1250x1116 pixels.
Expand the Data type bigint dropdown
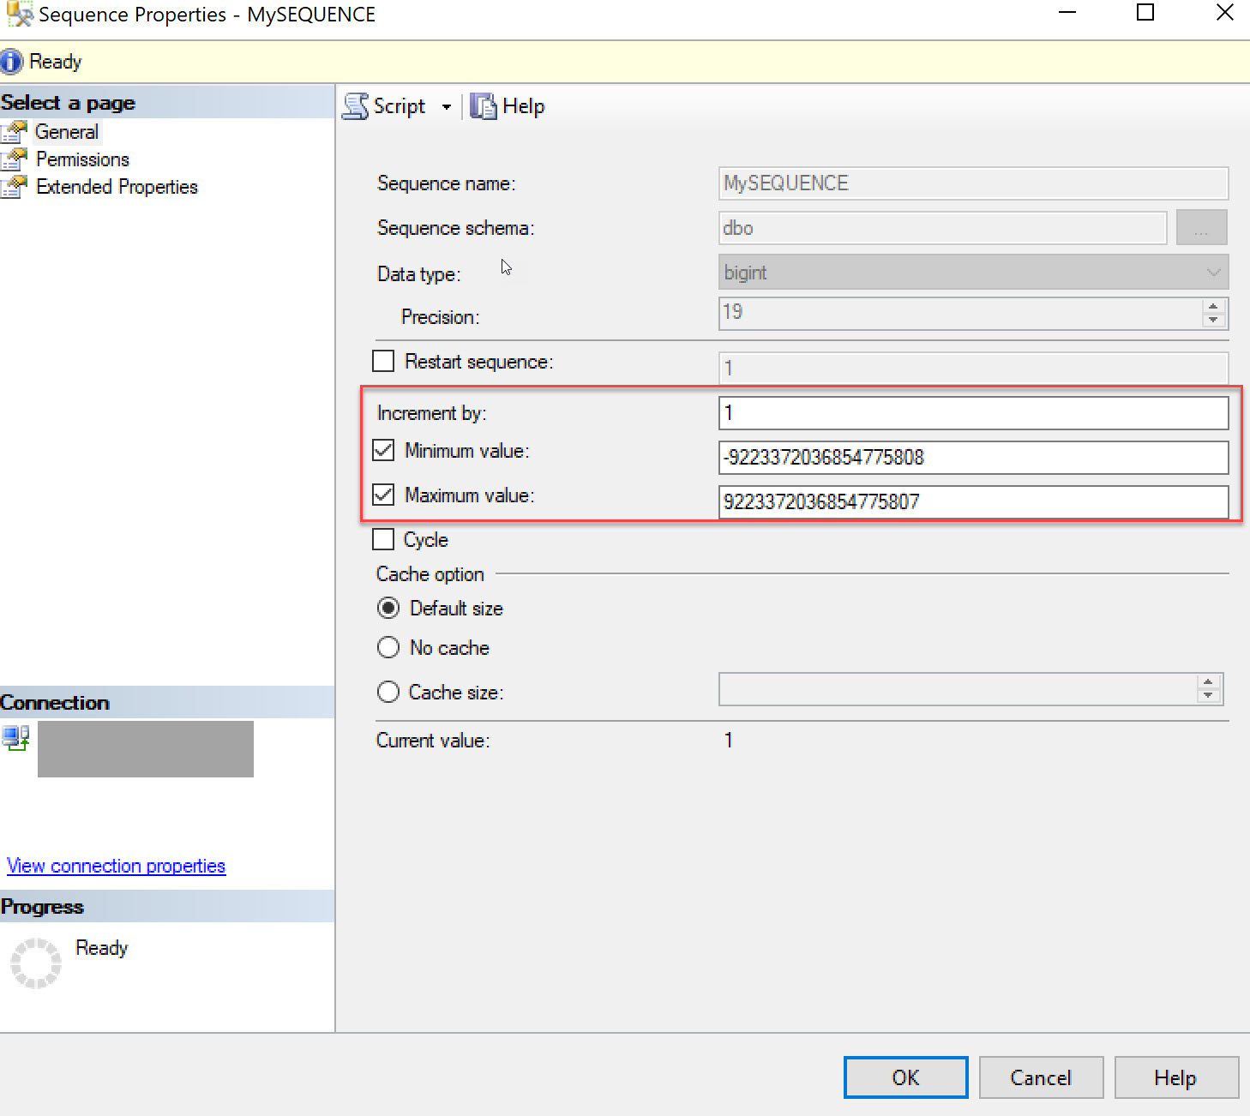click(x=1213, y=273)
